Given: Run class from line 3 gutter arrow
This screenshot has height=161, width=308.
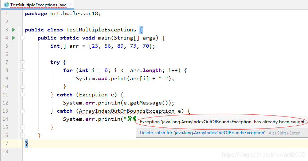Looking at the screenshot, I should 13,30.
